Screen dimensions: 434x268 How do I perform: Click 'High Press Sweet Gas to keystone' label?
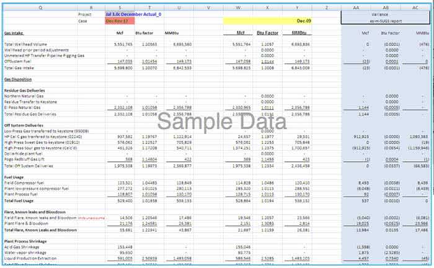point(42,142)
